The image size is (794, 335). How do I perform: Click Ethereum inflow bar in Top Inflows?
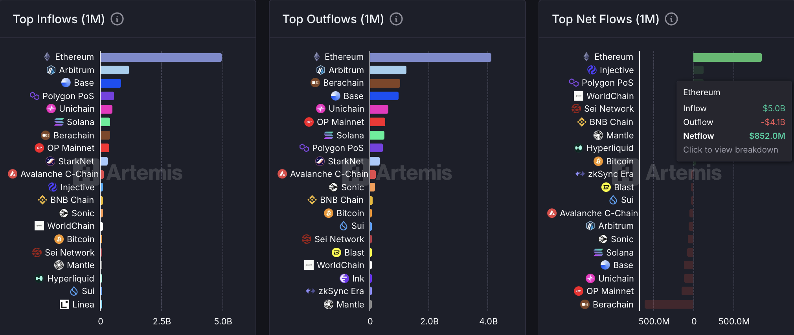(161, 57)
